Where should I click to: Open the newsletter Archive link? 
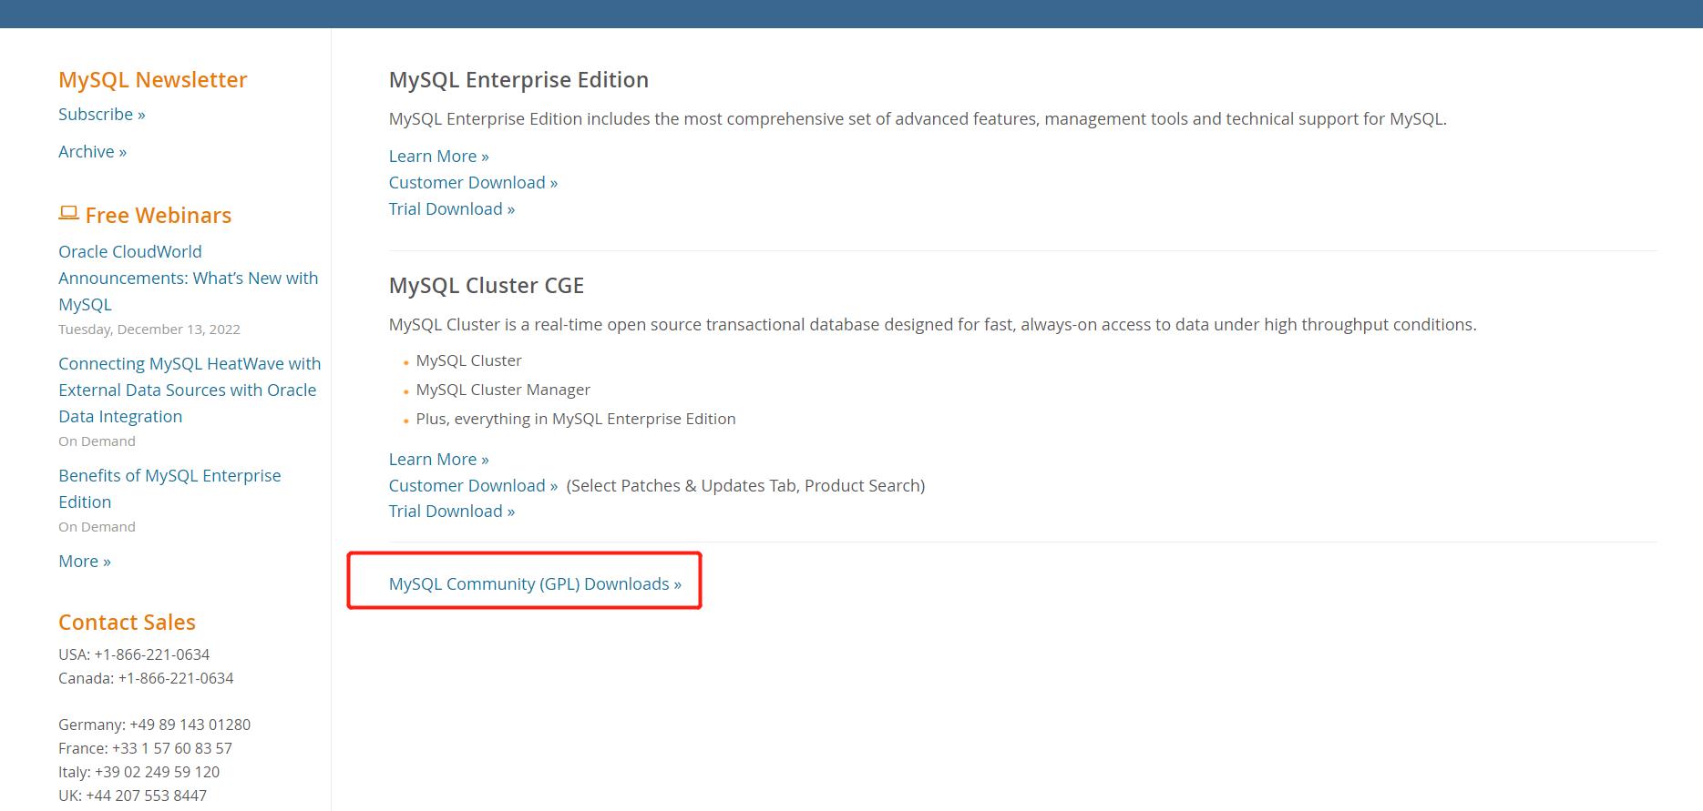[92, 152]
